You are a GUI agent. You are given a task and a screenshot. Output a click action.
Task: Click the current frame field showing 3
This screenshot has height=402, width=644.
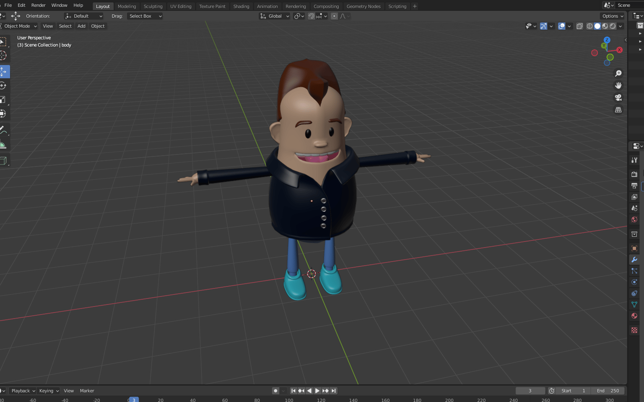coord(530,391)
